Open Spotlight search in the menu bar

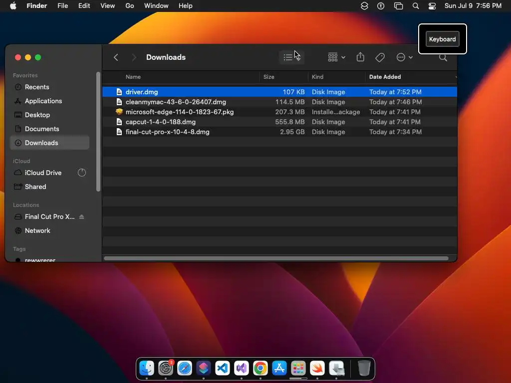(x=416, y=6)
